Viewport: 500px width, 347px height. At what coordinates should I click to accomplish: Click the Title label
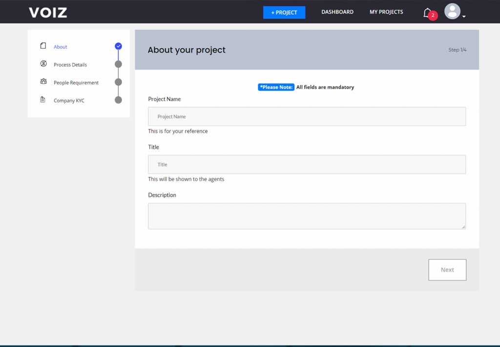(153, 147)
